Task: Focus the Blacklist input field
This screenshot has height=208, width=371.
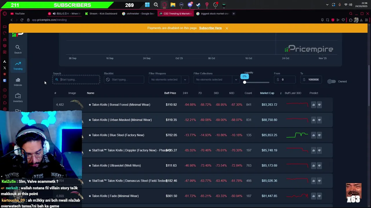Action: 124,79
